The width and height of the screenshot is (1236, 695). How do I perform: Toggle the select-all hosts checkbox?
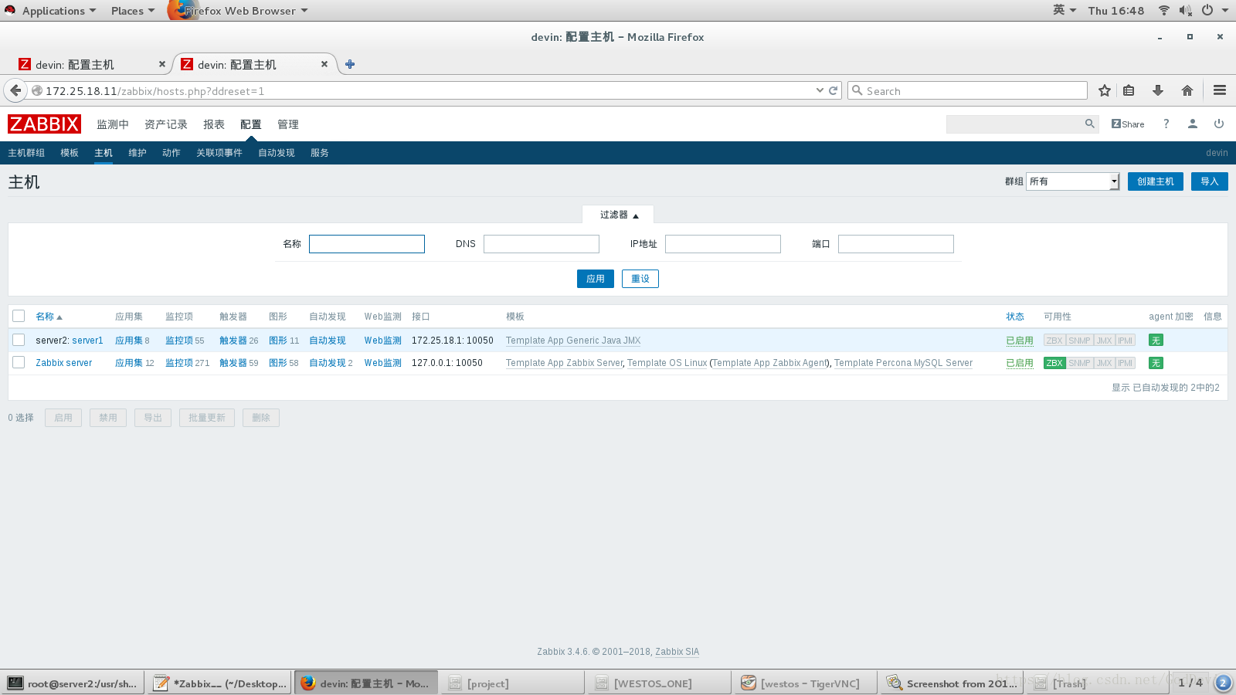(x=19, y=316)
